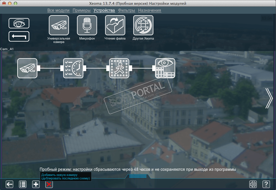Add the Другая Xeoma module
Viewport: 276px width, 190px height.
pyautogui.click(x=143, y=25)
